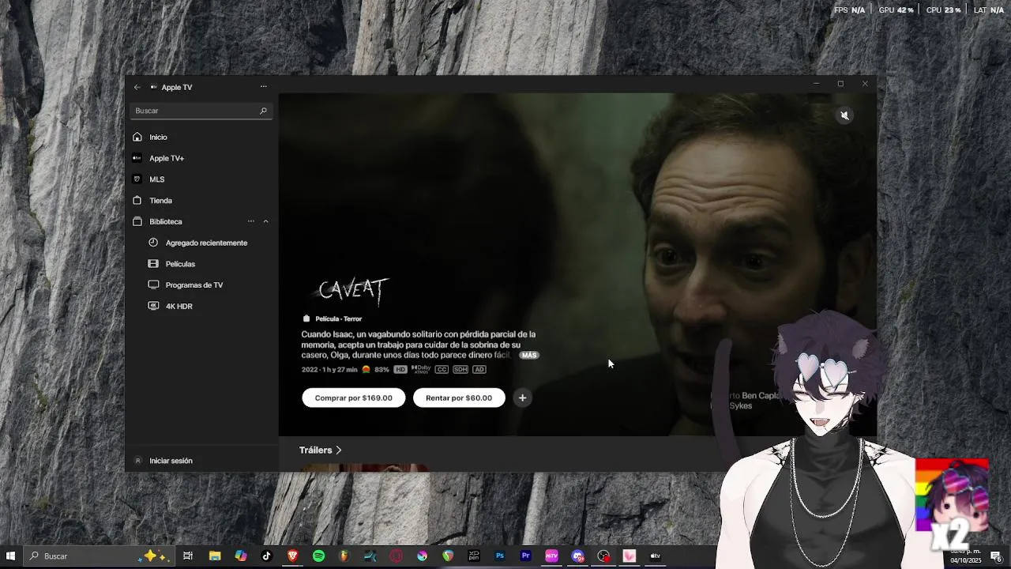Expand the description with MÁS
Screen dimensions: 1011x569
tap(529, 356)
